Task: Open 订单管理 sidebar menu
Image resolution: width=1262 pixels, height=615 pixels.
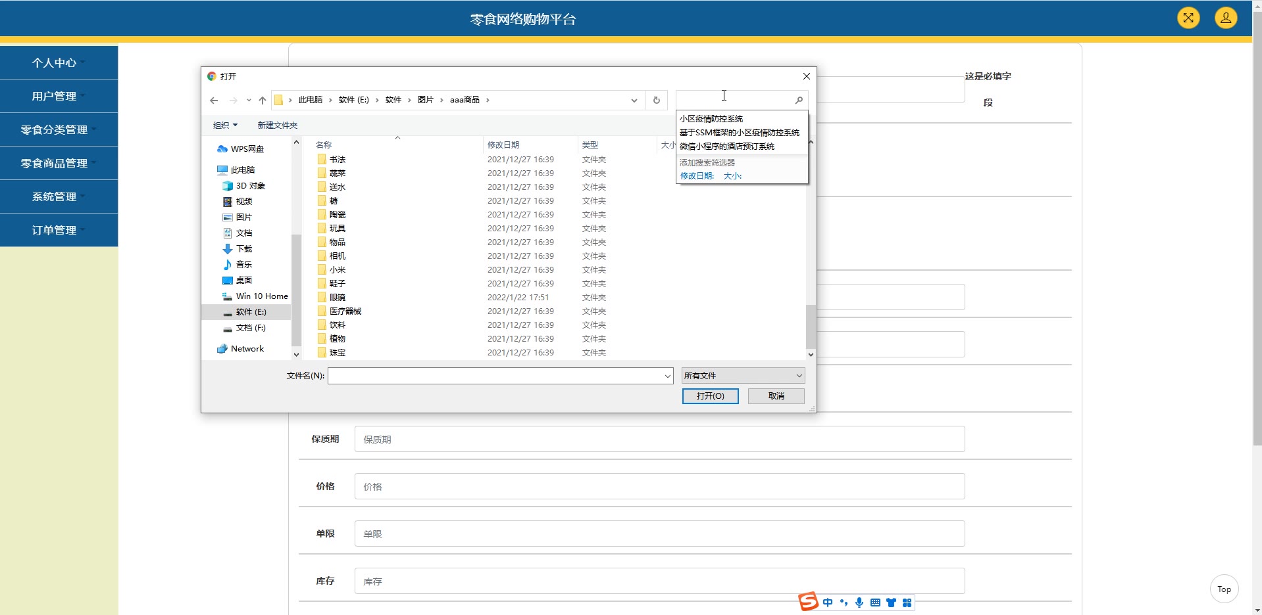Action: click(59, 230)
